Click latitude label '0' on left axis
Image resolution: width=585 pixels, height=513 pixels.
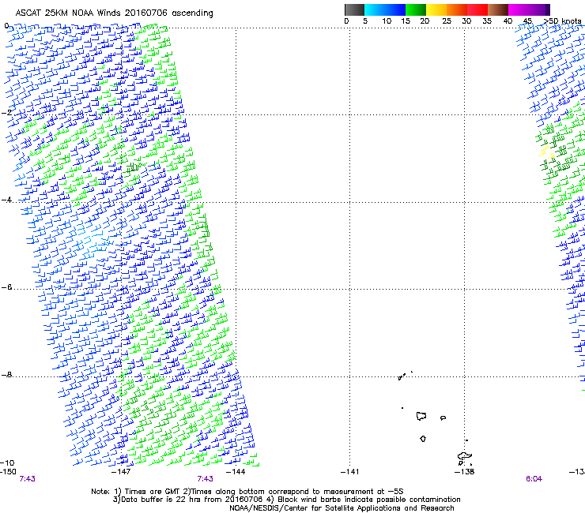6,26
